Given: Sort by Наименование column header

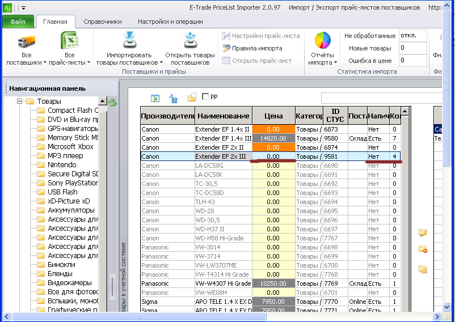Looking at the screenshot, I should click(x=224, y=116).
